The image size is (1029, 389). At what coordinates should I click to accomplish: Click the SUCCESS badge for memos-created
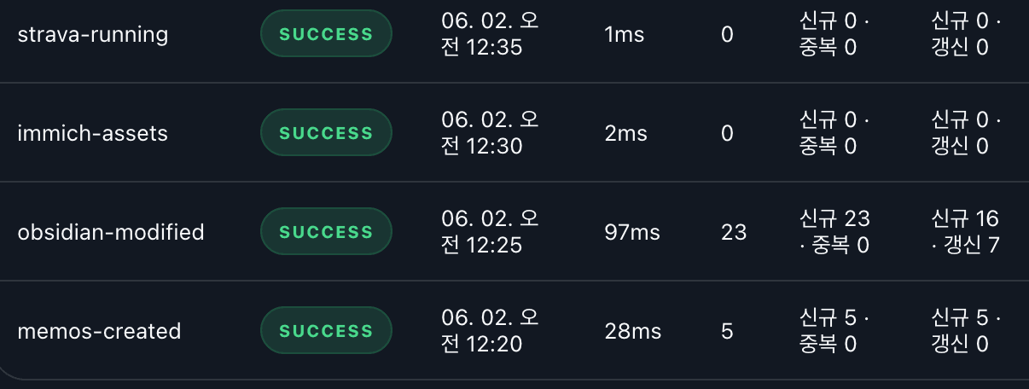(x=326, y=331)
